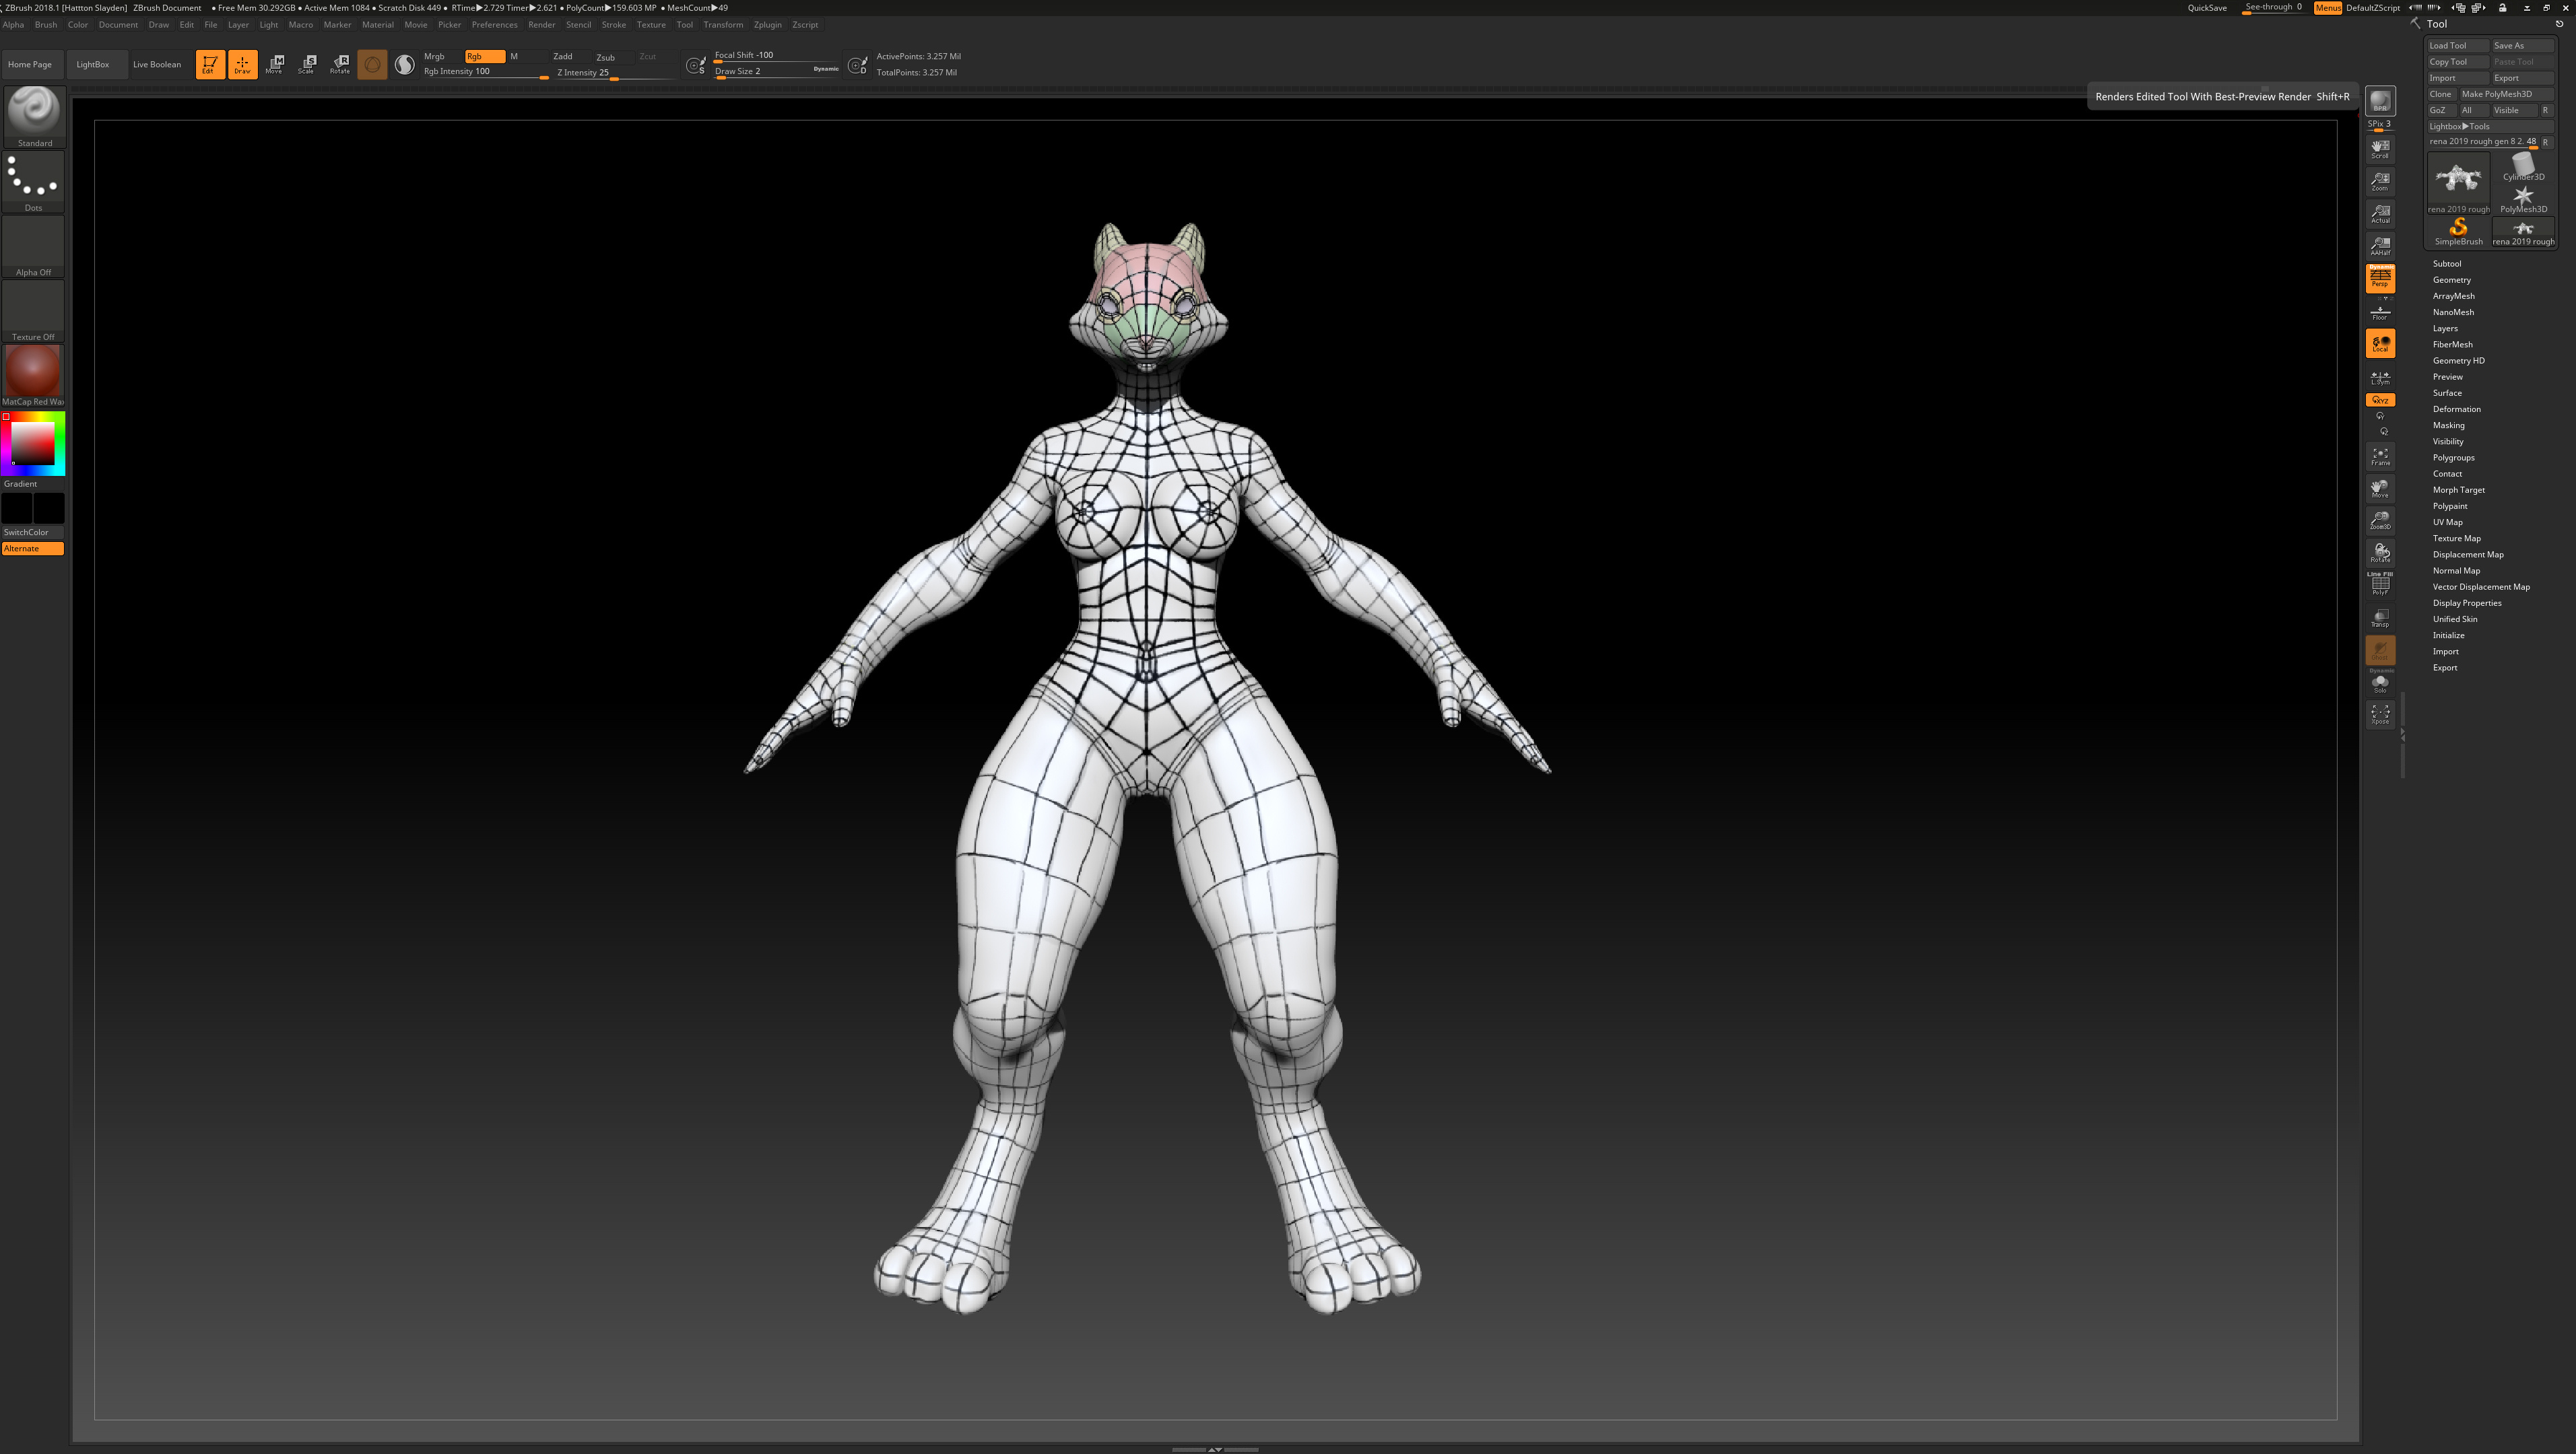Open MatCap Red Wax material picker
2576x1454 pixels.
[x=33, y=372]
